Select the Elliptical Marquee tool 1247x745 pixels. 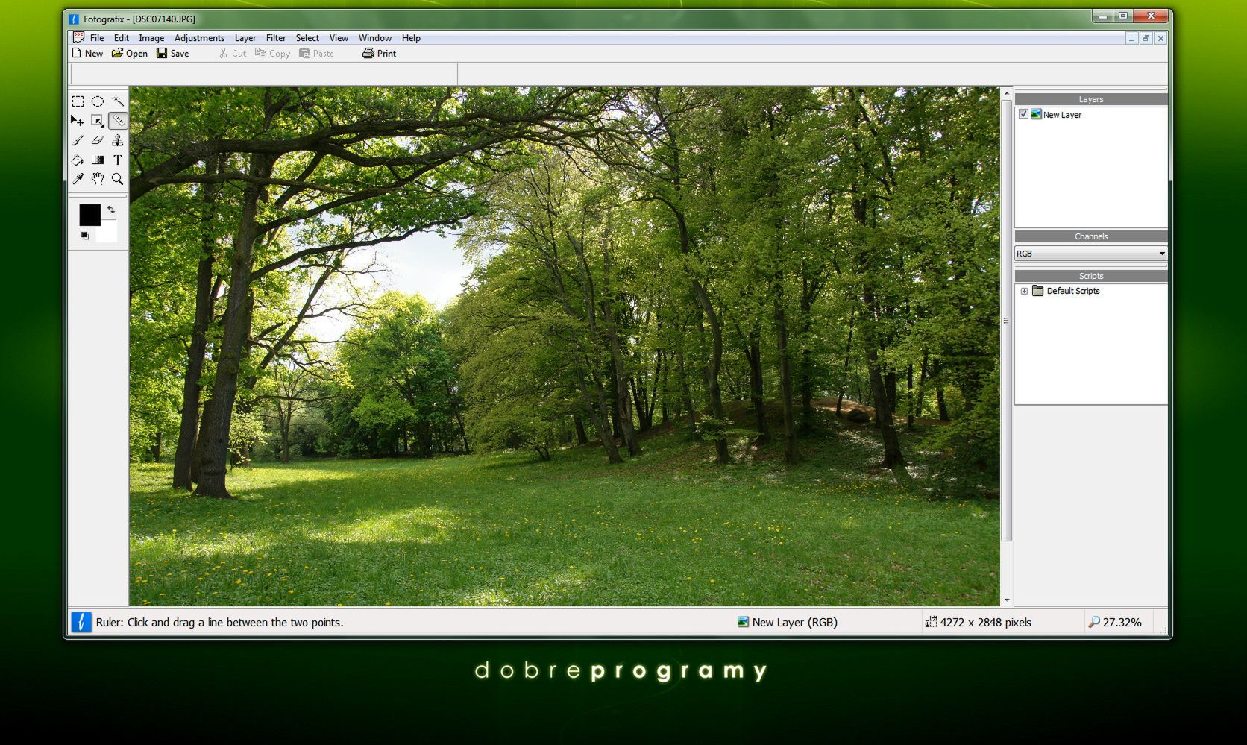pos(97,101)
